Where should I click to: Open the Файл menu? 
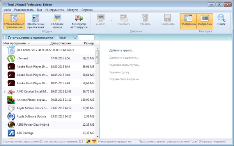[x=7, y=10]
